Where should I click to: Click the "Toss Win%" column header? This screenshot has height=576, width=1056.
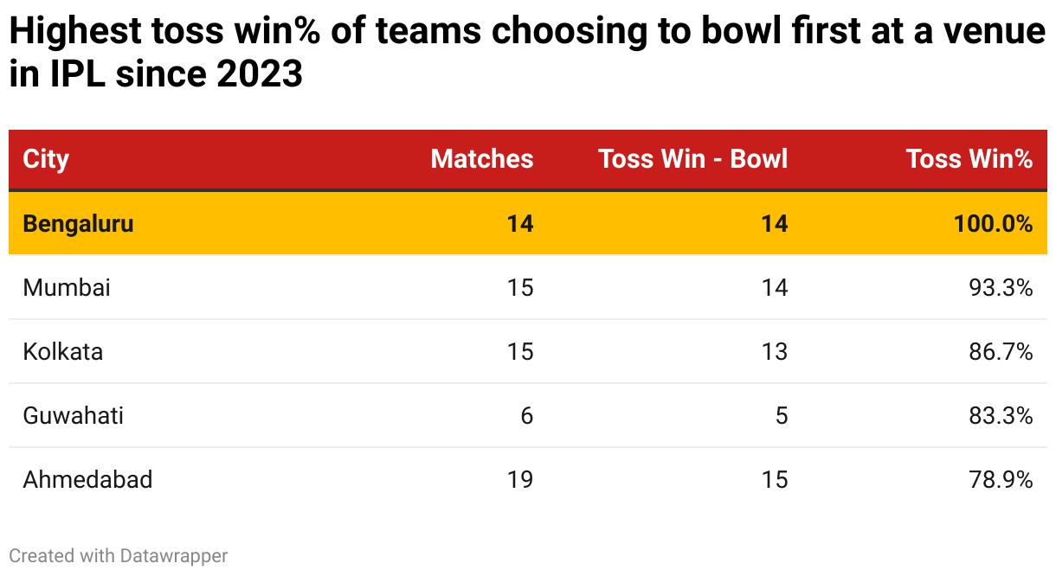[x=969, y=159]
